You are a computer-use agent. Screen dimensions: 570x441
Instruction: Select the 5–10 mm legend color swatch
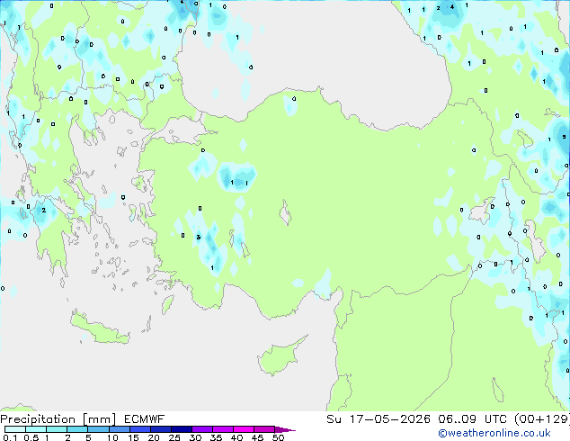[98, 429]
